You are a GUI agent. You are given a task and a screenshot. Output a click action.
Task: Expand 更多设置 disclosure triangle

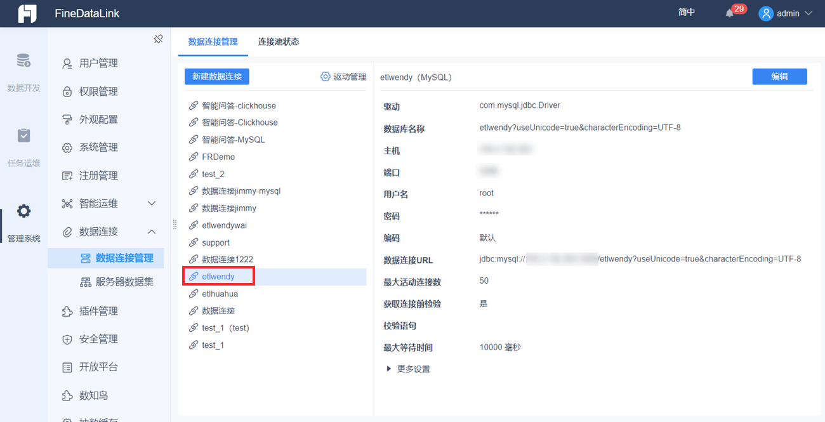(388, 369)
